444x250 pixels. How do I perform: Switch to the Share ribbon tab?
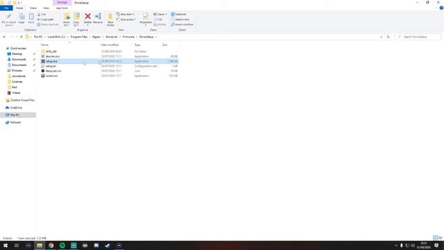pyautogui.click(x=33, y=8)
